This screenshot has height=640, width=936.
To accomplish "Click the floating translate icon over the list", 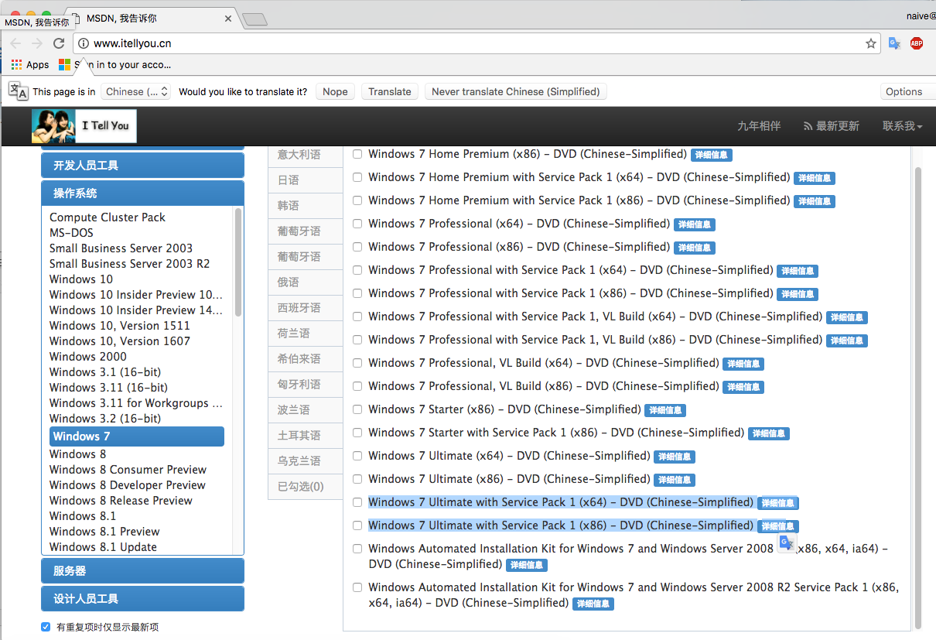I will 787,542.
